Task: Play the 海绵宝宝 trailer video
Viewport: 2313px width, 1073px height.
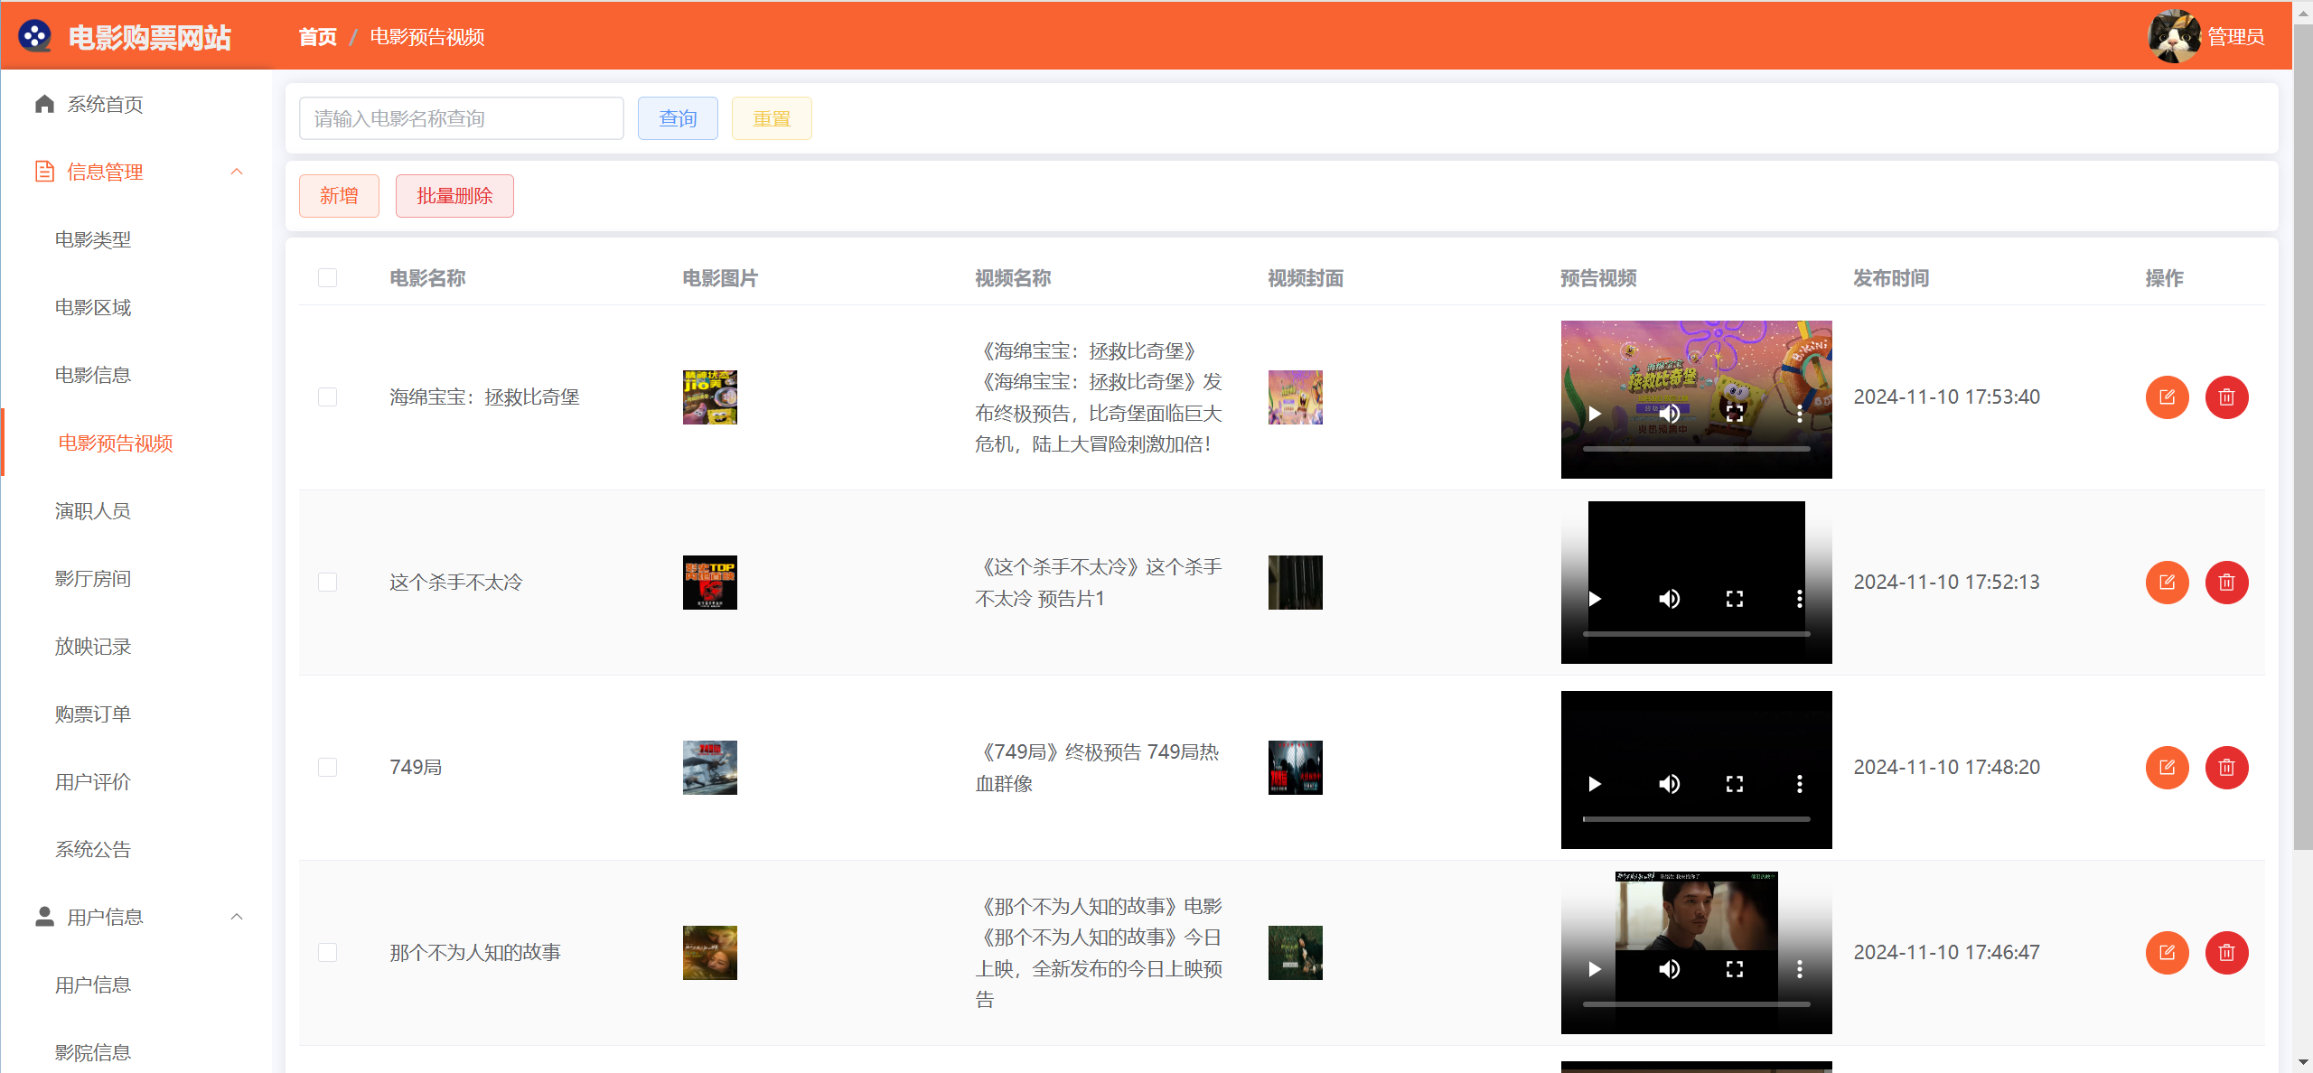Action: tap(1595, 414)
